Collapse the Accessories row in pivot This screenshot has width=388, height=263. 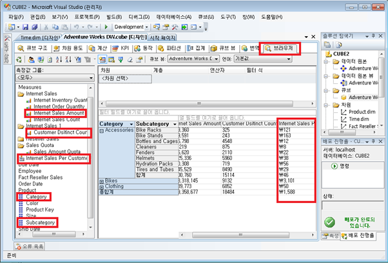point(101,131)
